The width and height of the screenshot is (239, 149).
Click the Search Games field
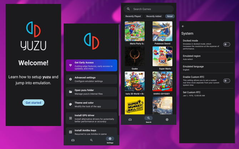click(148, 9)
